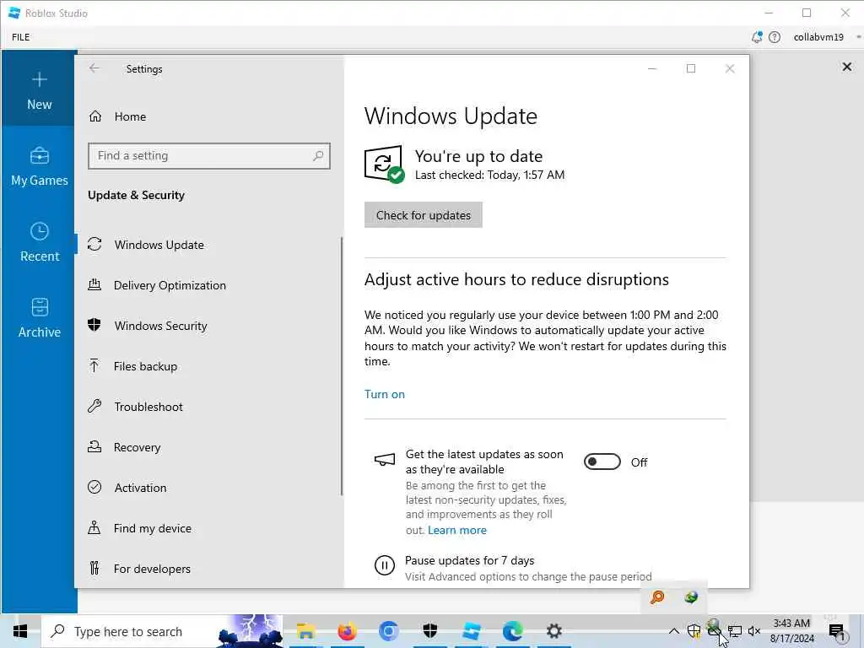Screen dimensions: 864x648
Task: Click "Update & Security" heading
Action: [x=136, y=195]
